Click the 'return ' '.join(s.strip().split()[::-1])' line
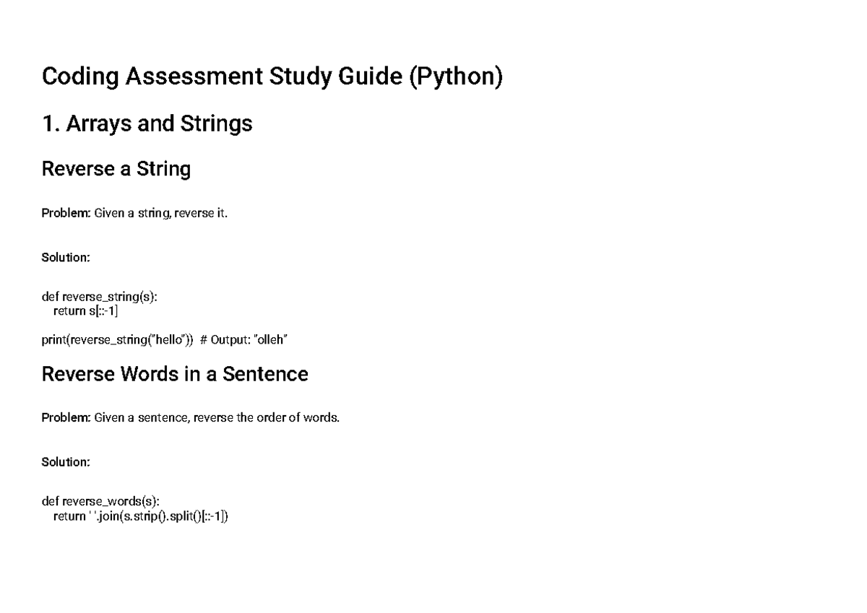This screenshot has width=867, height=613. 140,516
